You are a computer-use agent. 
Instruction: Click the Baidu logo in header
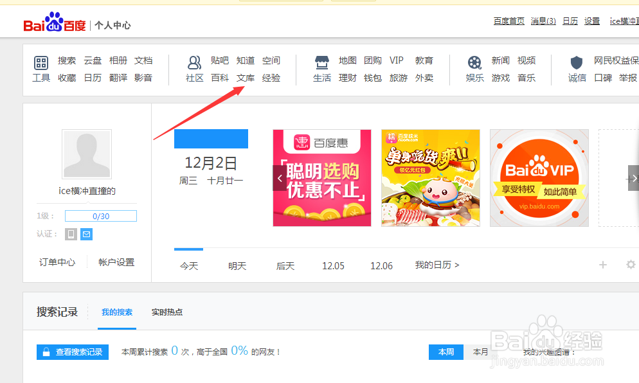[55, 22]
